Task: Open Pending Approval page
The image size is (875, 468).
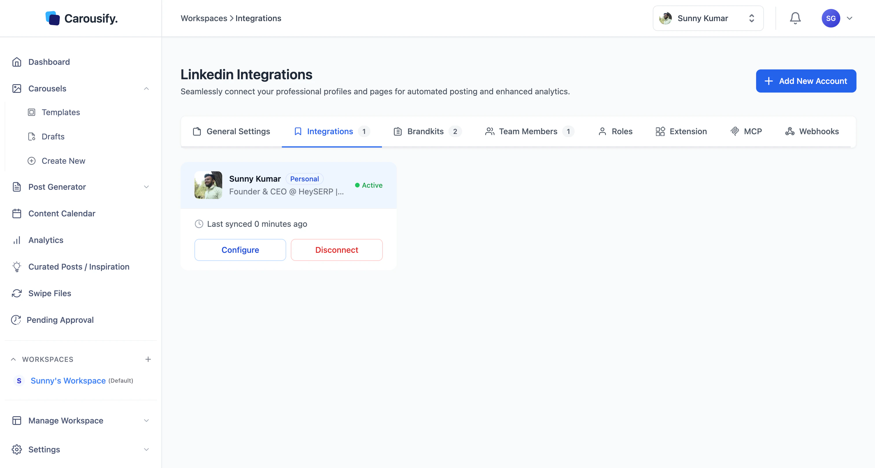Action: [60, 320]
